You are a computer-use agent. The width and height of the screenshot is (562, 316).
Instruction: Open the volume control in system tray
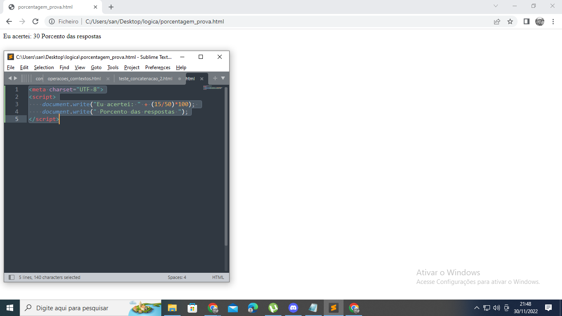tap(497, 308)
